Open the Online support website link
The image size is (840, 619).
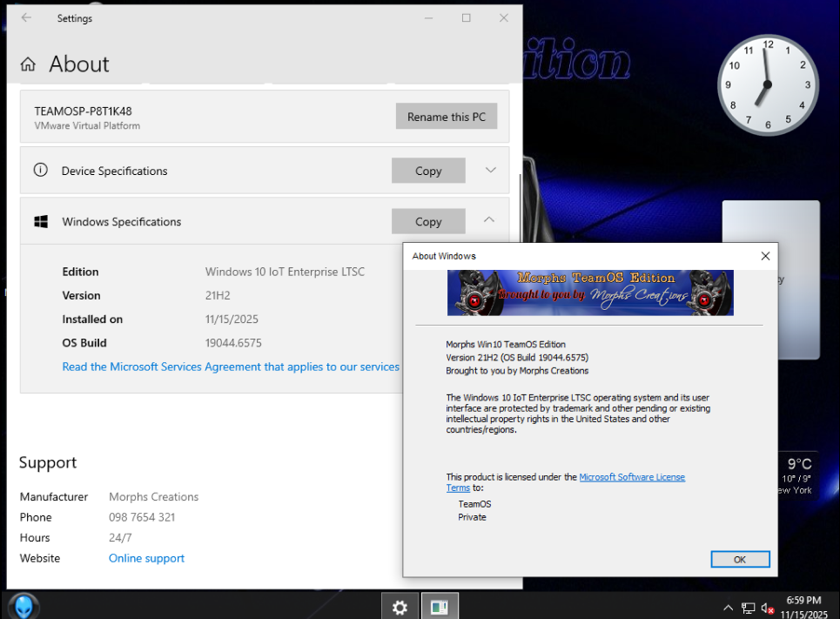pyautogui.click(x=146, y=558)
